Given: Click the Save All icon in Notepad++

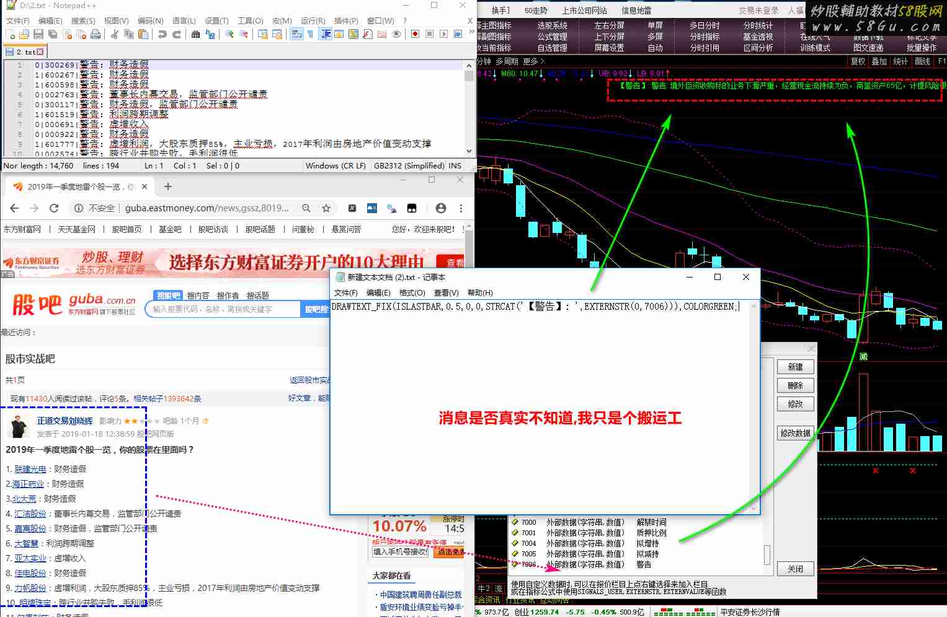Looking at the screenshot, I should point(52,34).
